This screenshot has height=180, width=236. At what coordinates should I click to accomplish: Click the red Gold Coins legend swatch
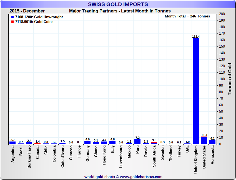pyautogui.click(x=12, y=22)
